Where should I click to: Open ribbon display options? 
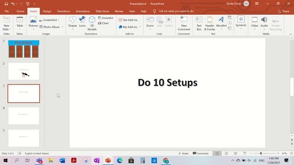257,4
